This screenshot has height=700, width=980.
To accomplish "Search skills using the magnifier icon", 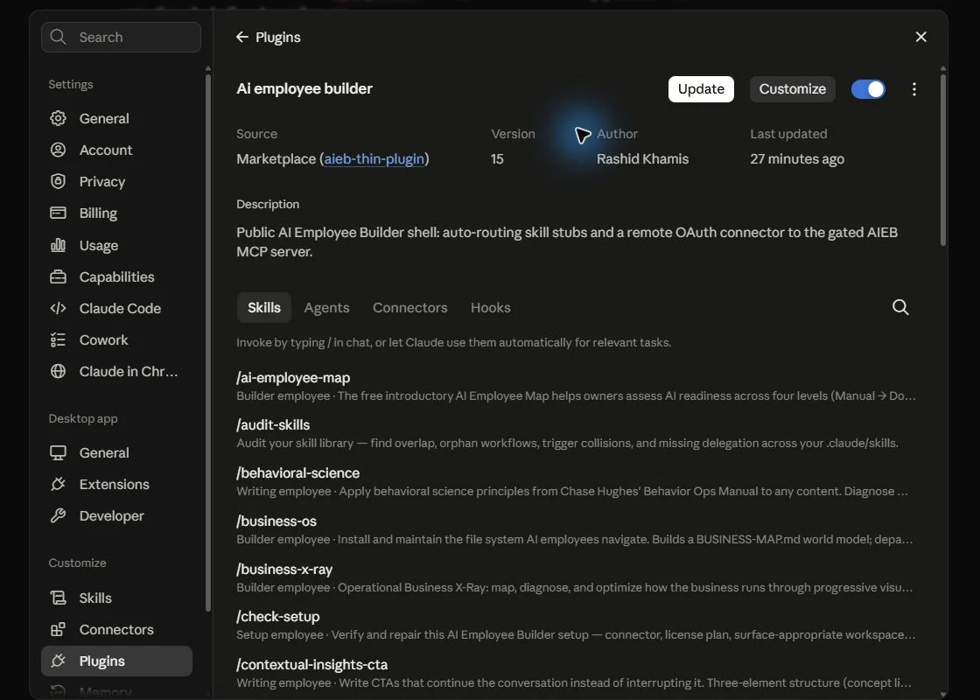I will click(900, 307).
